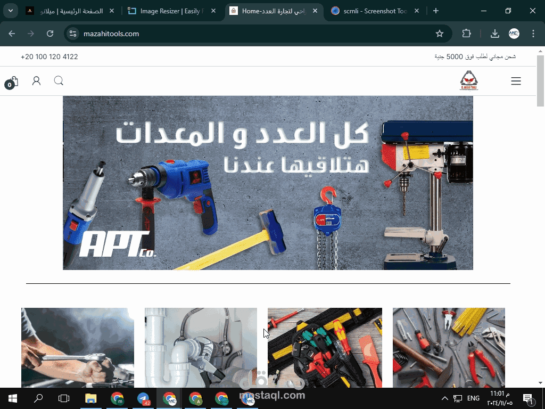Screen dimensions: 545x409
Task: Click the APT tools hero banner
Action: tap(268, 183)
